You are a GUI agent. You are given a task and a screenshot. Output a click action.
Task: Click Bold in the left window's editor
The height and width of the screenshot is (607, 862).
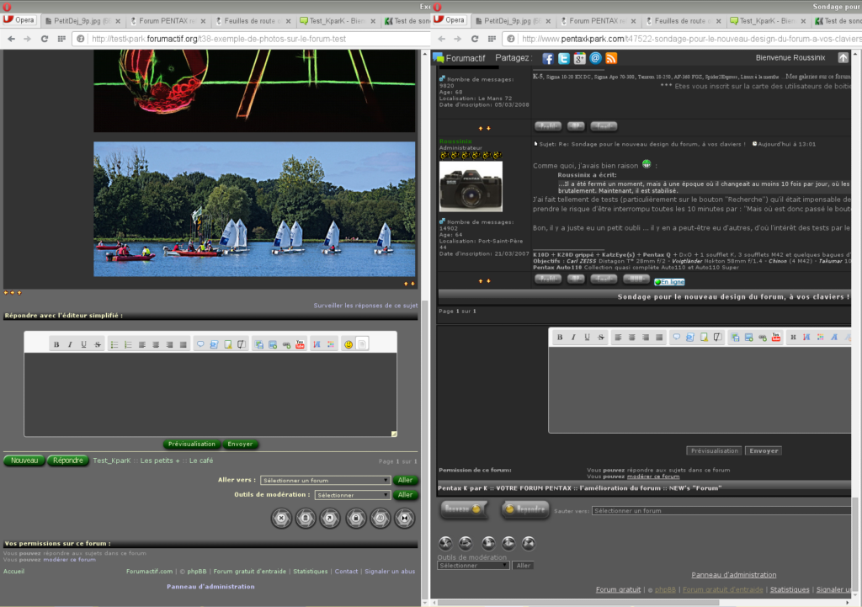(x=56, y=344)
